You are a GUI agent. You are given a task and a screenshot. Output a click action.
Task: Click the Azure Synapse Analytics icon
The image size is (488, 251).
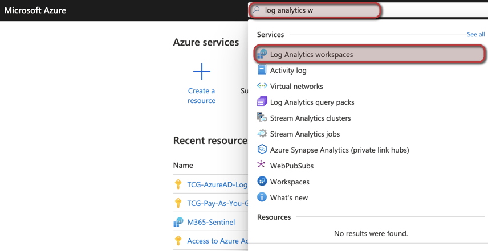tap(262, 150)
